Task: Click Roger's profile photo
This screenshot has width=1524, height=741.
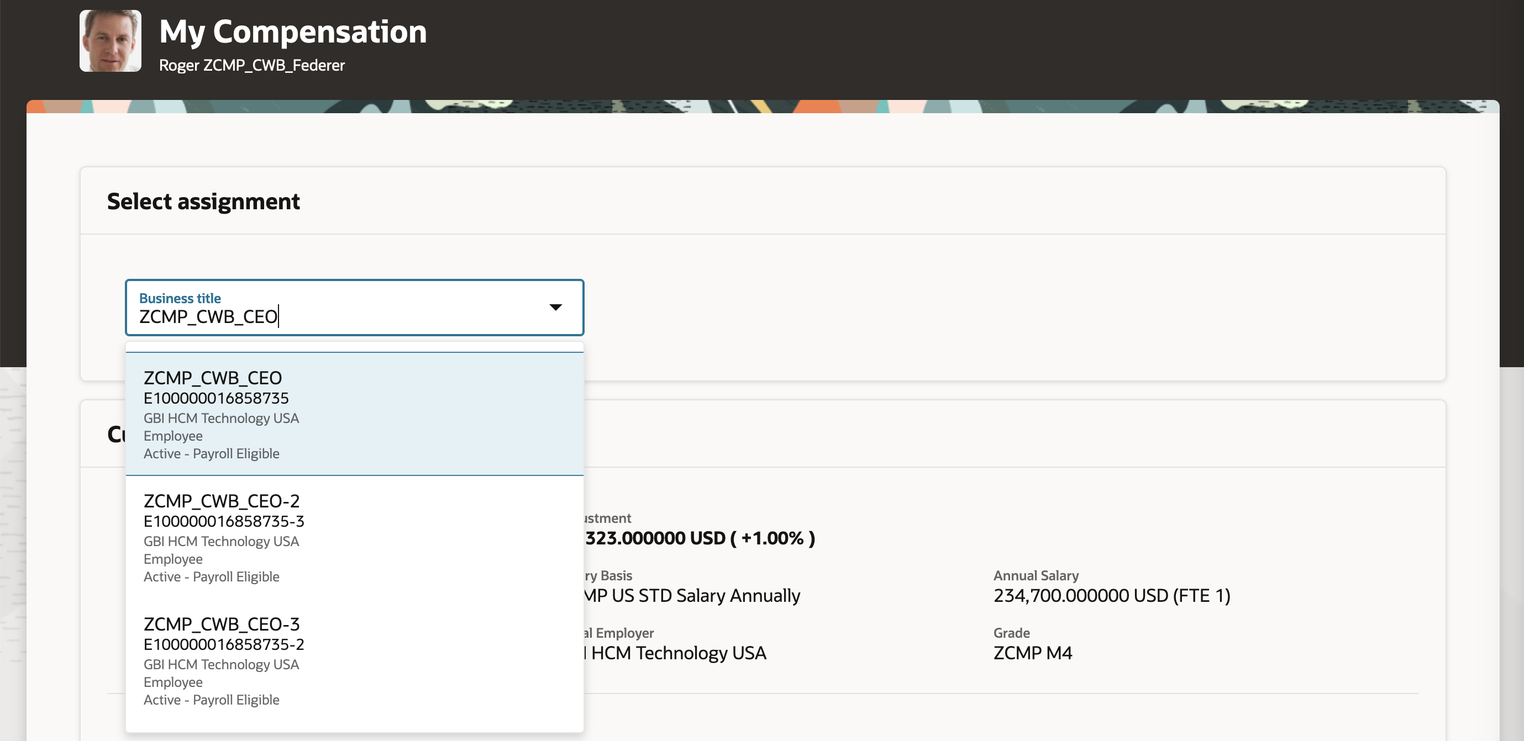Action: 110,41
